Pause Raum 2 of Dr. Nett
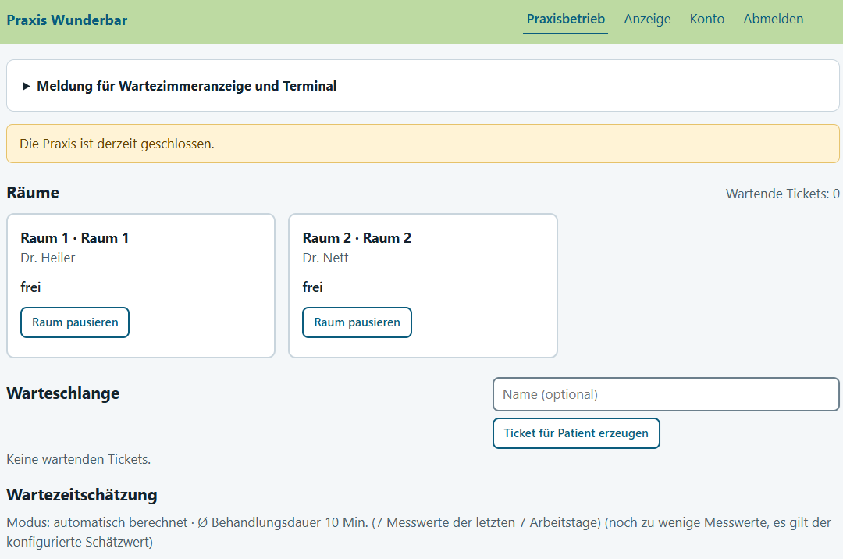Viewport: 843px width, 559px height. pos(357,322)
